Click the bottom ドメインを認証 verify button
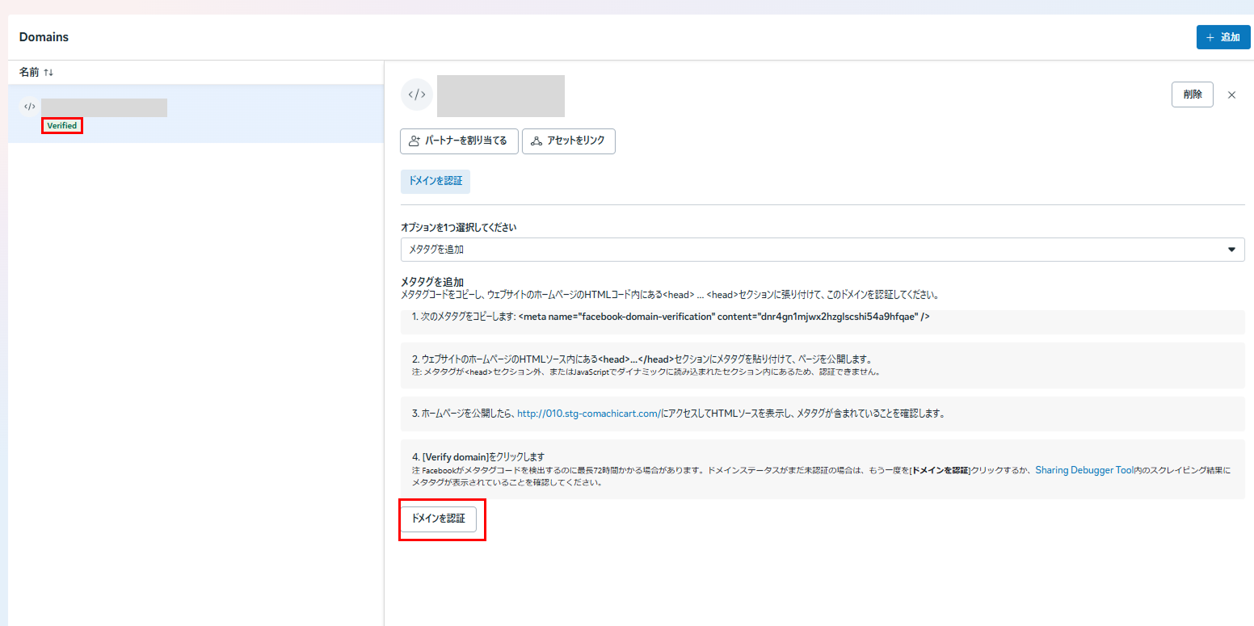Screen dimensions: 1254x626 click(439, 519)
